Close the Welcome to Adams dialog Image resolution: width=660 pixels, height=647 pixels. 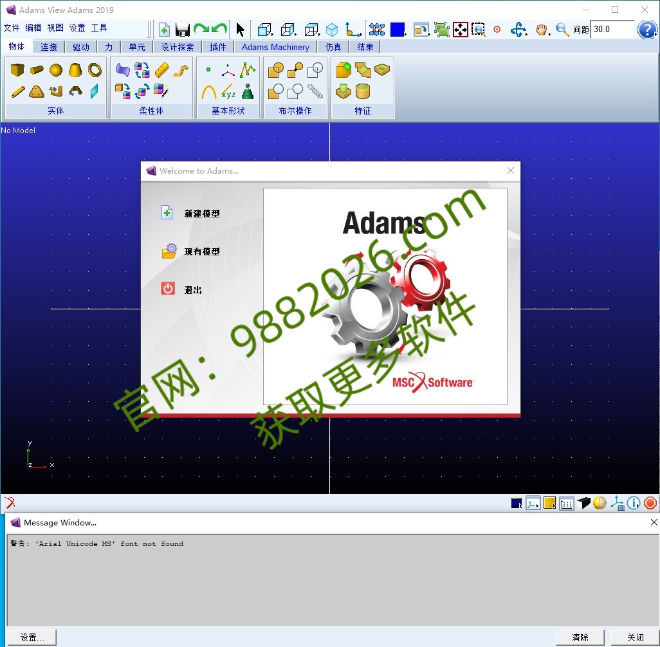pos(511,170)
